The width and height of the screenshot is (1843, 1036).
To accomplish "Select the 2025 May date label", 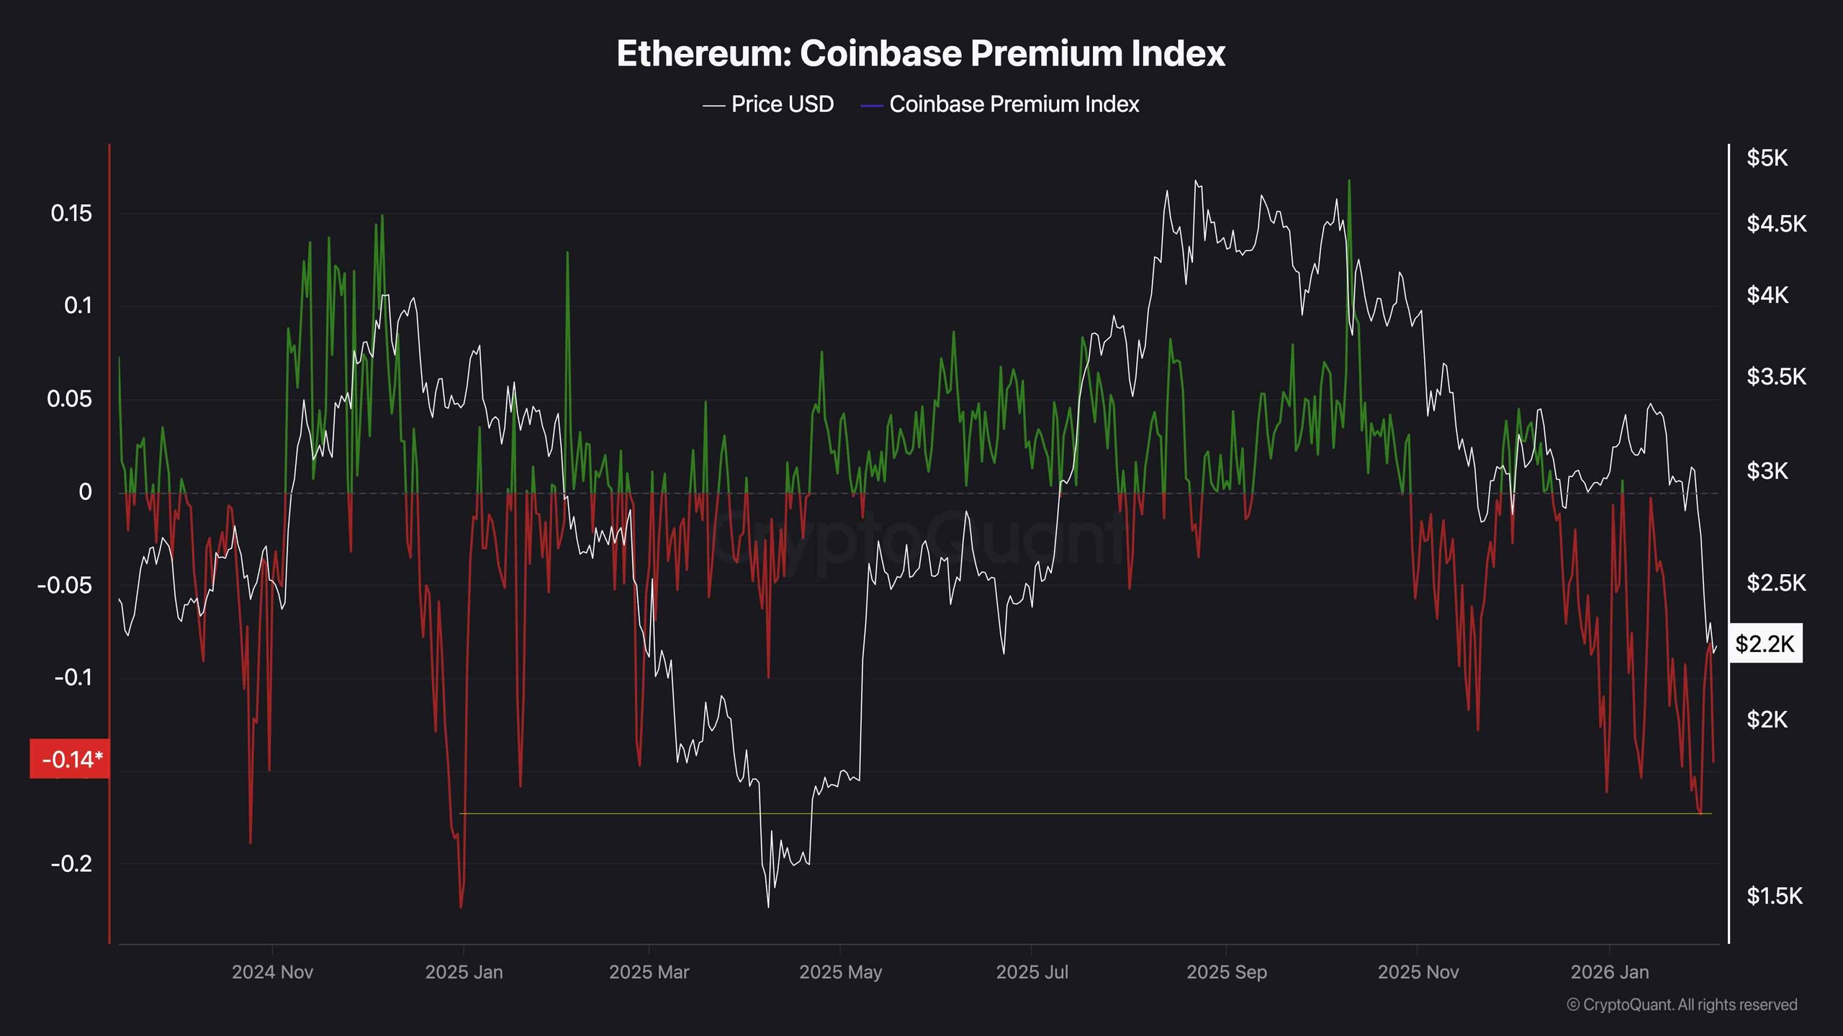I will (x=840, y=972).
